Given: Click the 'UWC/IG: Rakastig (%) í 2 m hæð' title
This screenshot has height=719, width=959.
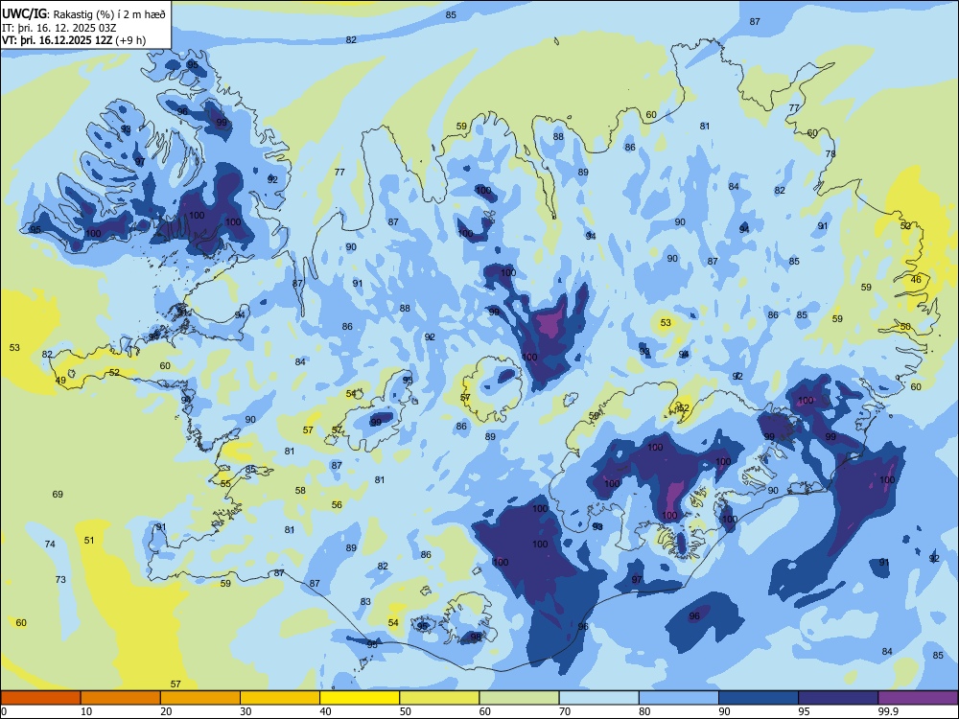Looking at the screenshot, I should (x=83, y=12).
